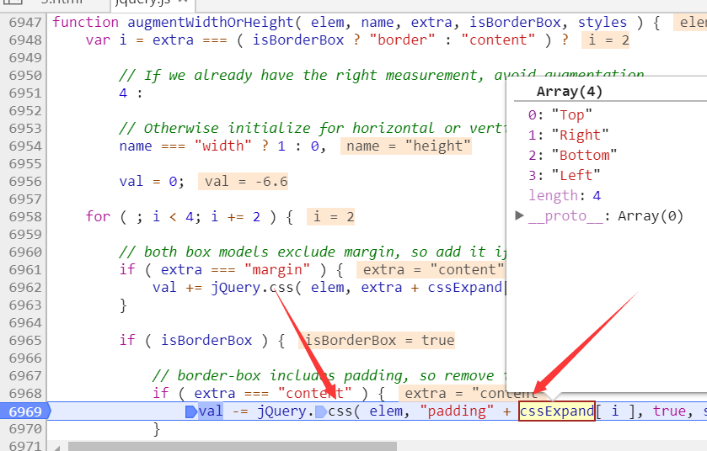707x451 pixels.
Task: Click the inline value 'name = "height"' on line 6954
Action: click(406, 146)
